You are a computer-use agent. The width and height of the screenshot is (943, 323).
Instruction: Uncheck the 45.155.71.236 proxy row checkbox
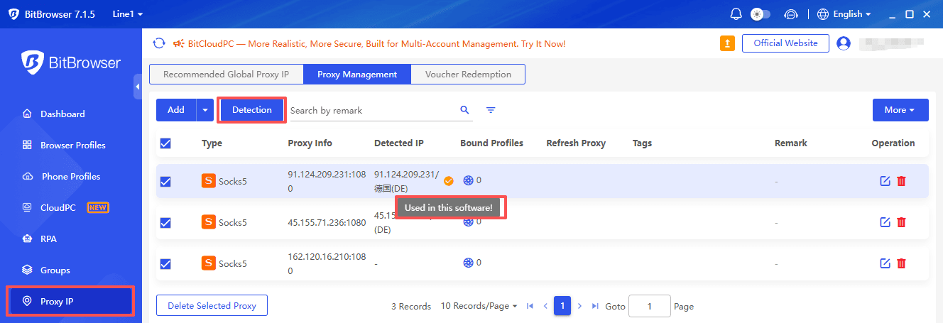pyautogui.click(x=165, y=223)
